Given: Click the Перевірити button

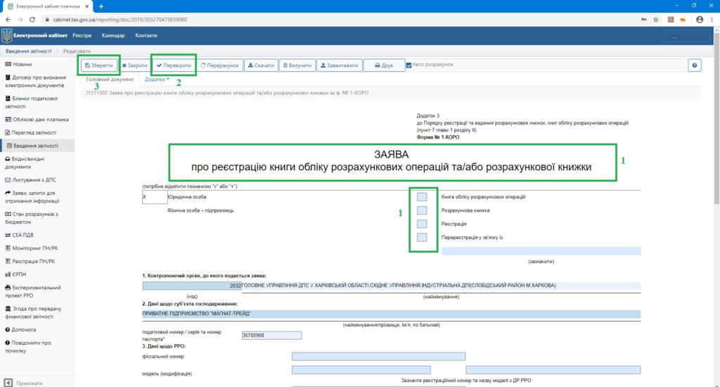Looking at the screenshot, I should point(174,65).
